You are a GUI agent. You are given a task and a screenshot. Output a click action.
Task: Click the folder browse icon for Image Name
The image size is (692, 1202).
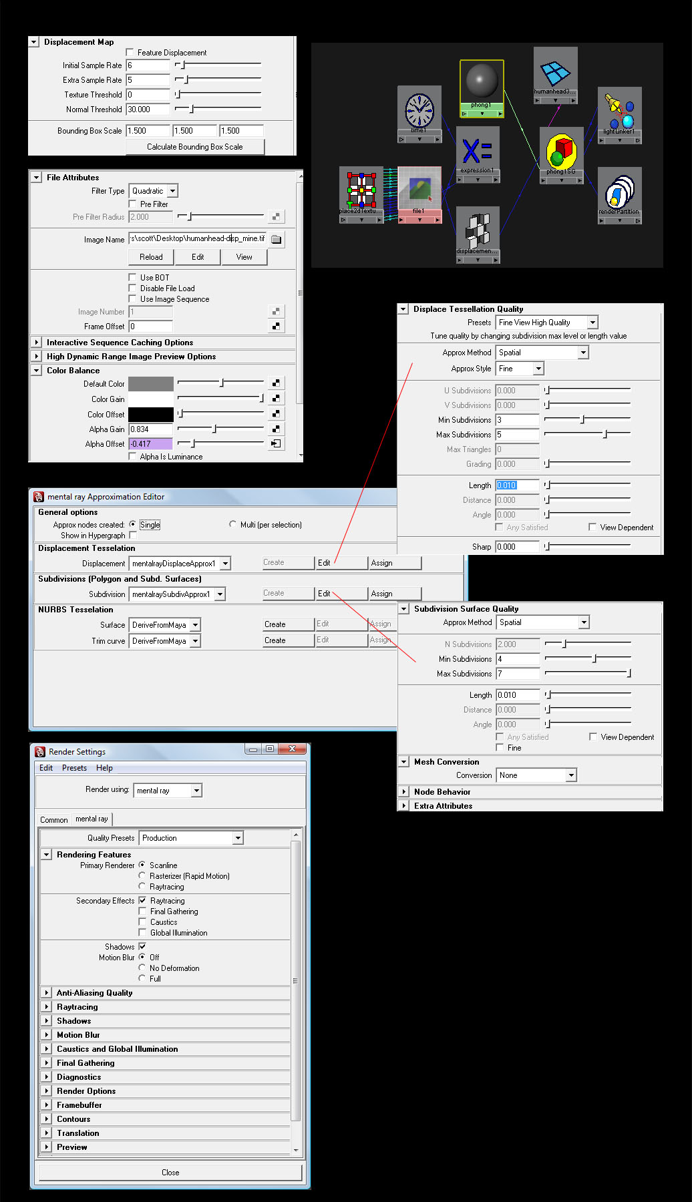click(277, 239)
